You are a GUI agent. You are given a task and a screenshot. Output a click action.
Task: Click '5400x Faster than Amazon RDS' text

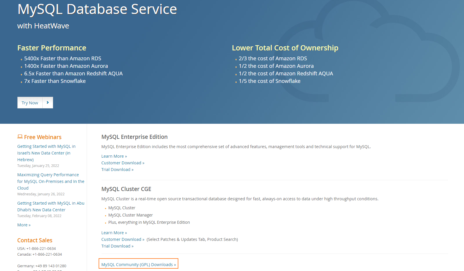tap(63, 59)
